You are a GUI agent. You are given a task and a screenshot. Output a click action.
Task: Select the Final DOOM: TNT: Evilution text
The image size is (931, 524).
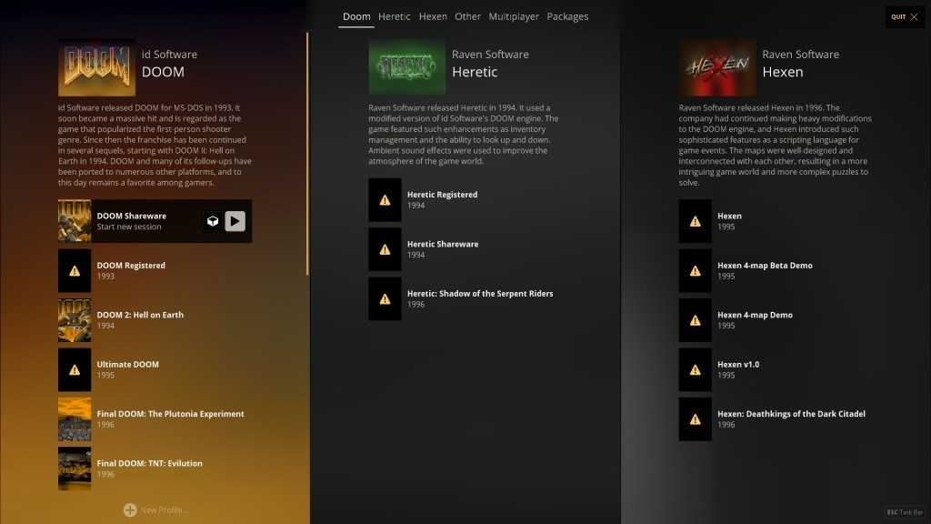(x=150, y=463)
